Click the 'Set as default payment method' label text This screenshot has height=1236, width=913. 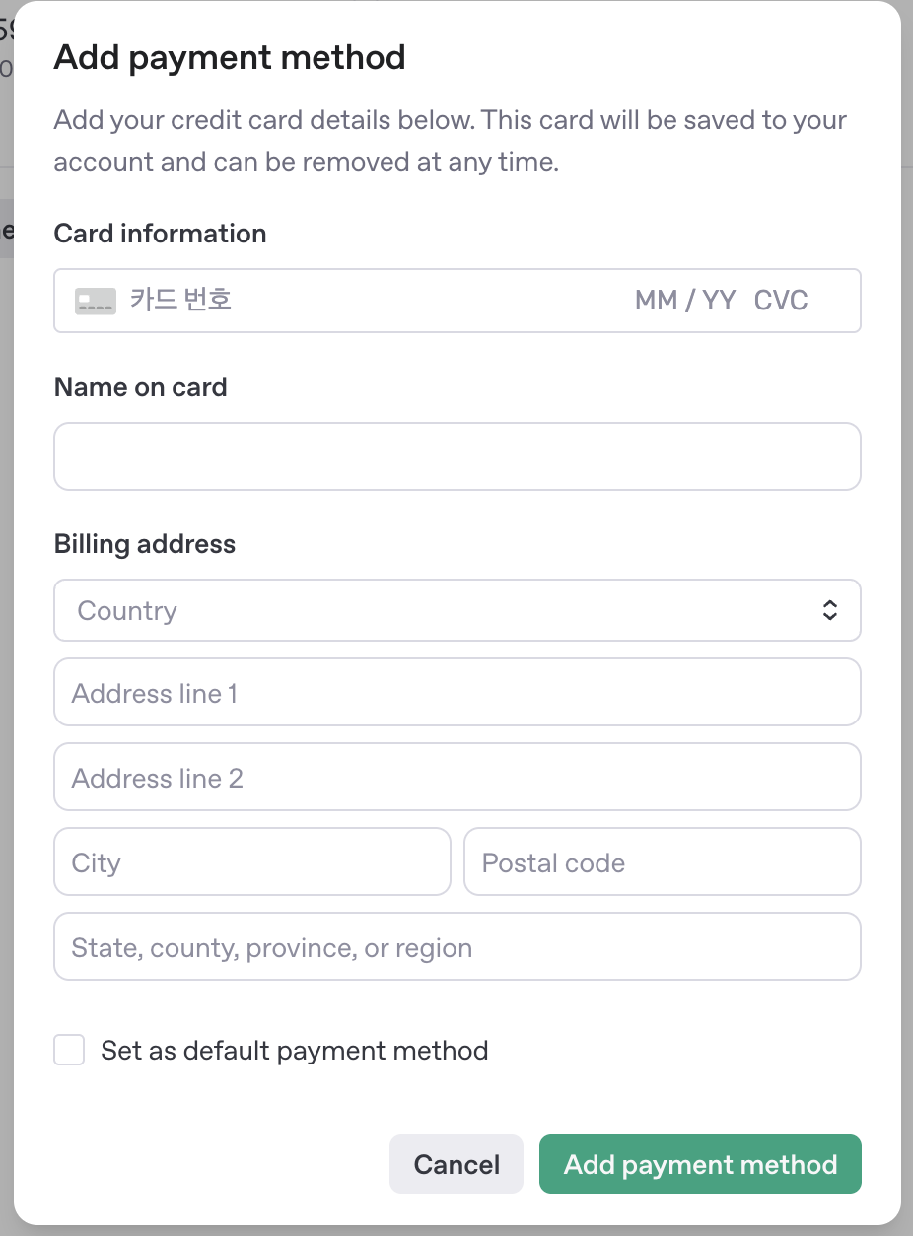click(x=294, y=1051)
